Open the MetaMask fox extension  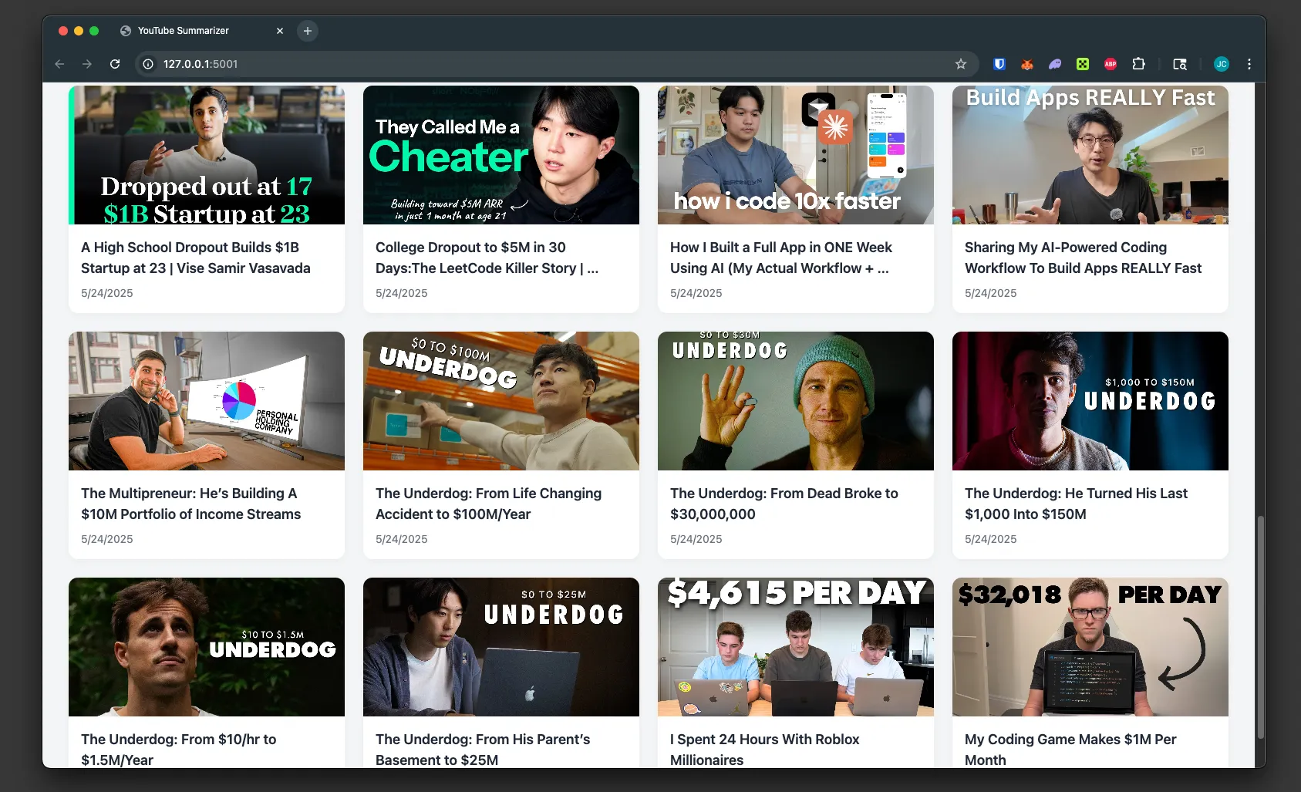coord(1026,64)
